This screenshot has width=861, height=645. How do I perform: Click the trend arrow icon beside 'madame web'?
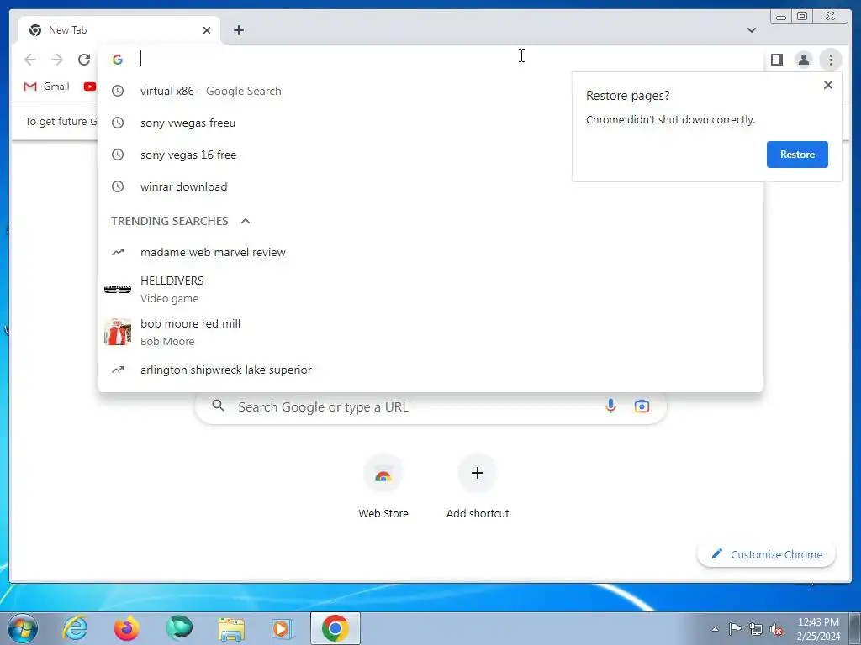(118, 252)
